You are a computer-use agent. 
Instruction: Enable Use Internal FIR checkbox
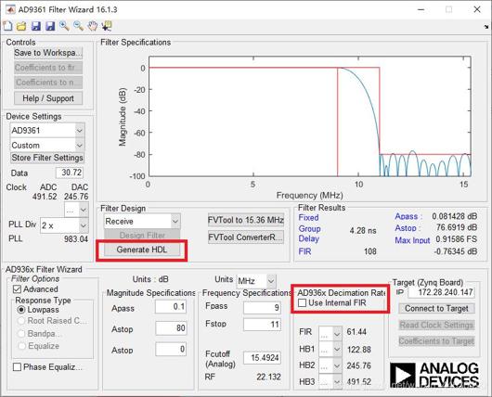point(303,302)
